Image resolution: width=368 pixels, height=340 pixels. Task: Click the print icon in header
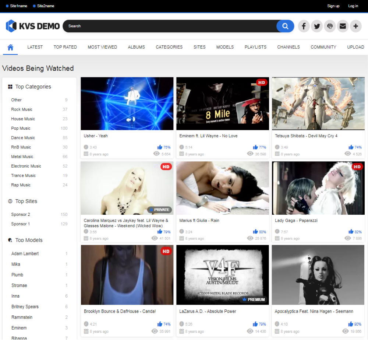[x=330, y=26]
